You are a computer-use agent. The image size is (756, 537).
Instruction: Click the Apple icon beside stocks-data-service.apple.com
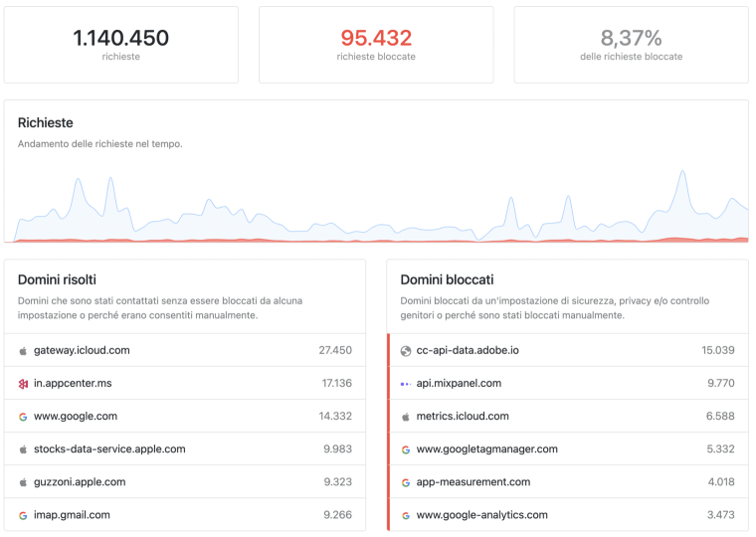23,449
